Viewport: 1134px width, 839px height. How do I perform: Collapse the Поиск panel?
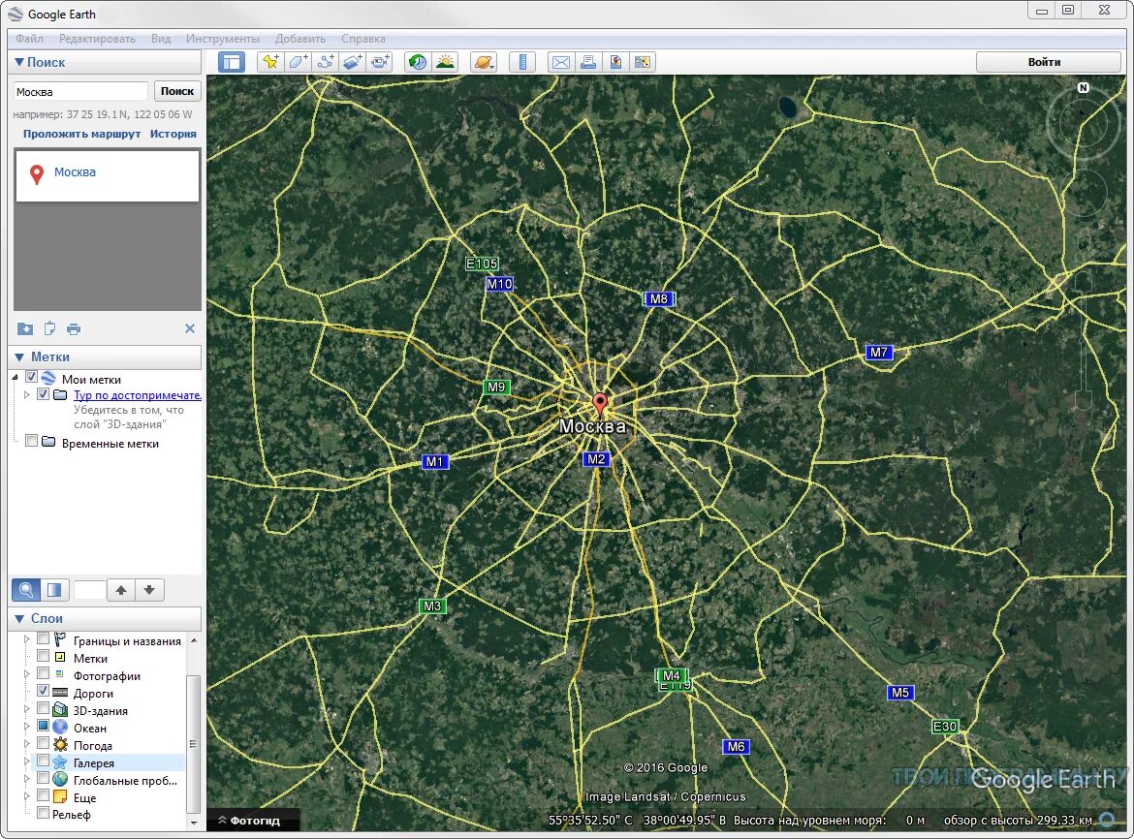(x=18, y=62)
